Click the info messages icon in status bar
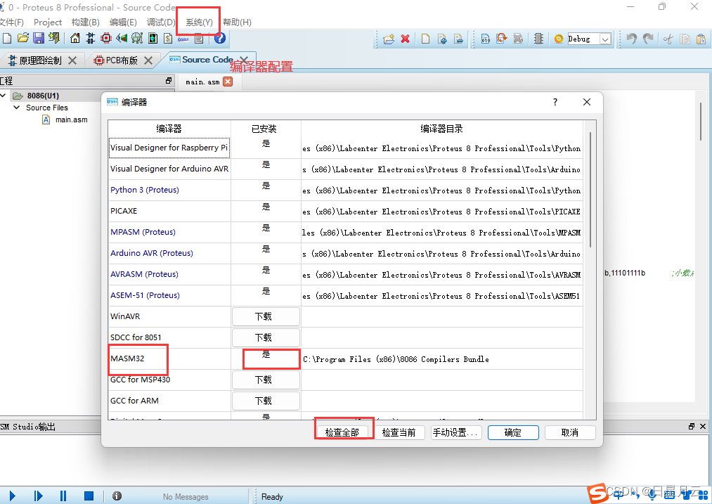 (117, 496)
